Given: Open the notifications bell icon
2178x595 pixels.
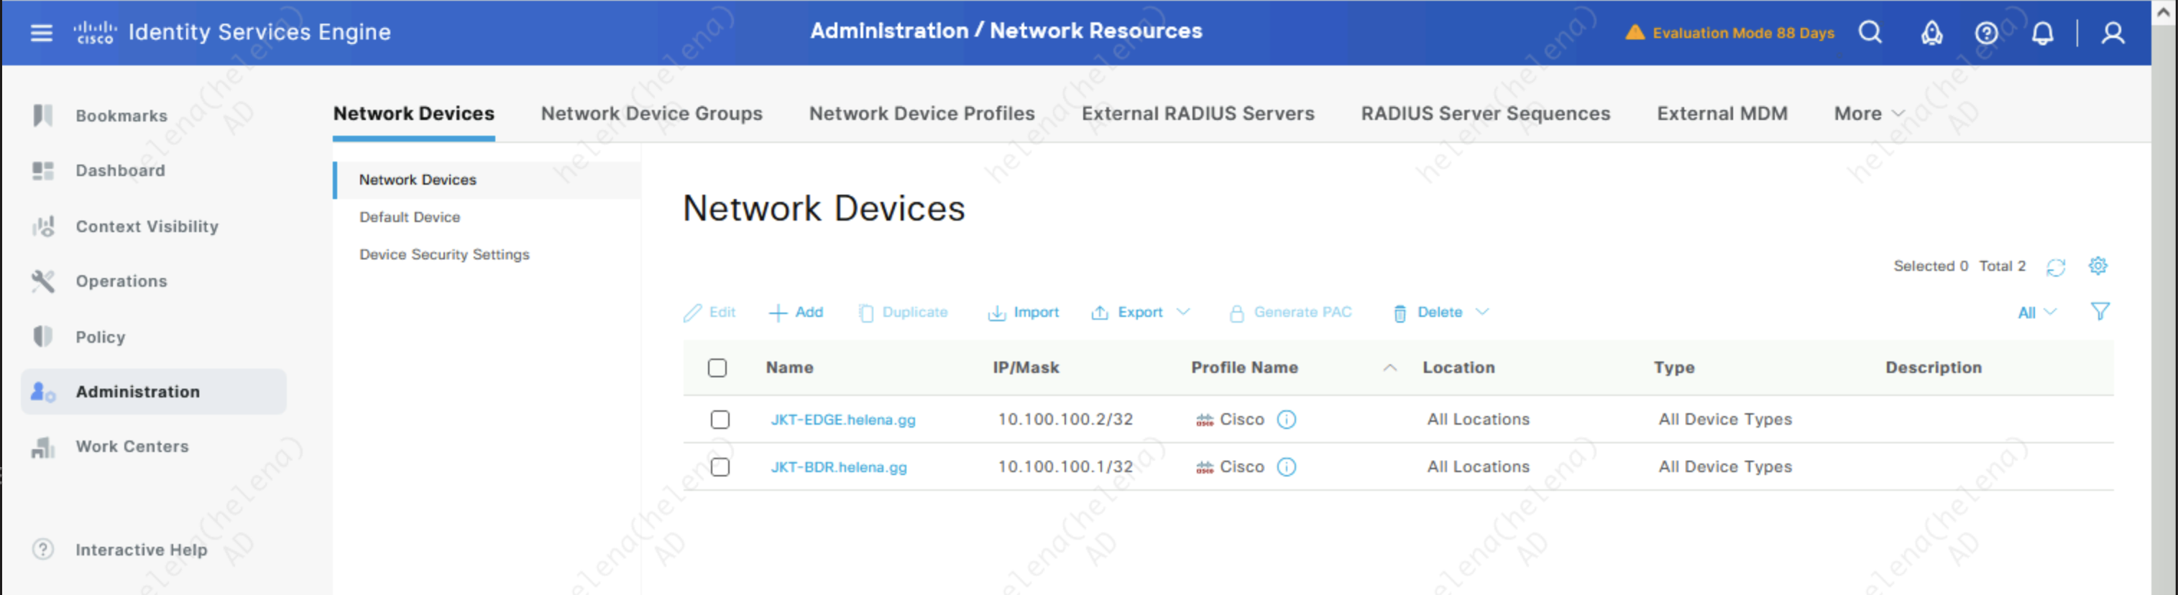Looking at the screenshot, I should tap(2042, 33).
